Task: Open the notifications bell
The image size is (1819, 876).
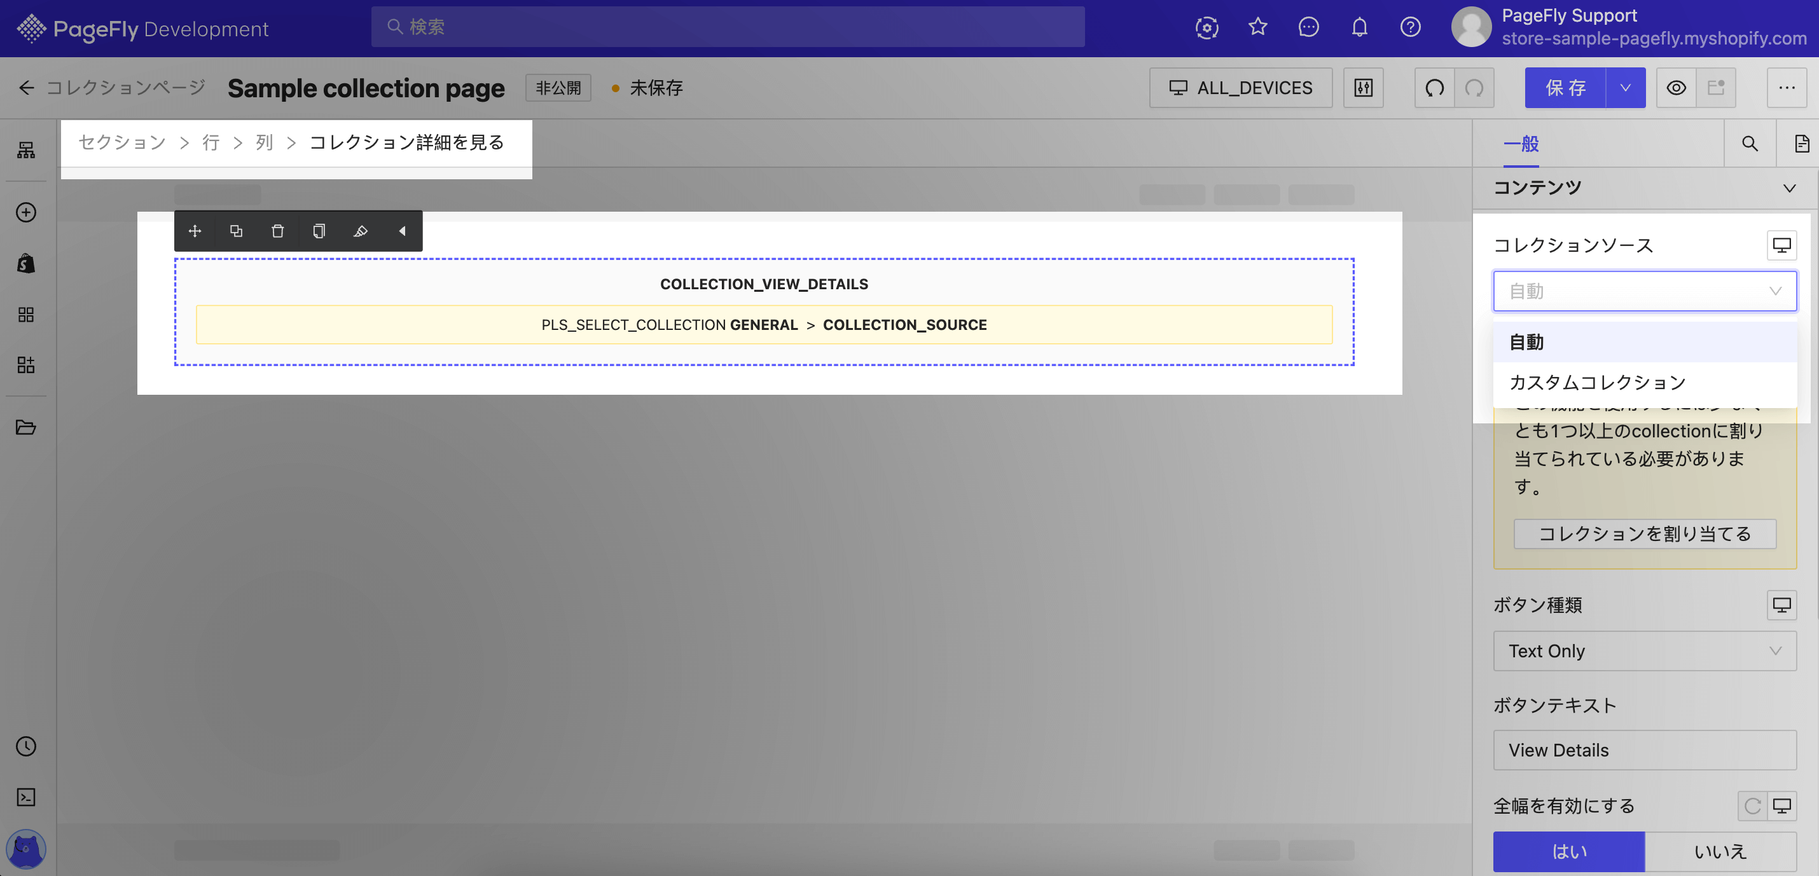Action: 1359,27
